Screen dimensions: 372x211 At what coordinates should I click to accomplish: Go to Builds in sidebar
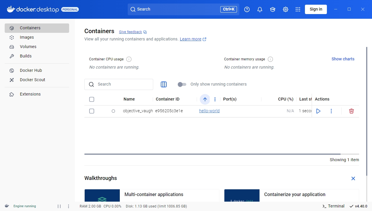pyautogui.click(x=37, y=56)
